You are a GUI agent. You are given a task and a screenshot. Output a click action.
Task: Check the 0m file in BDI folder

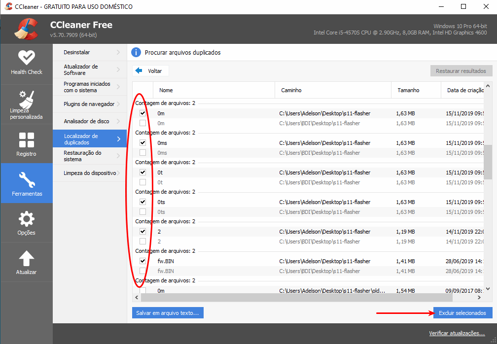click(142, 123)
